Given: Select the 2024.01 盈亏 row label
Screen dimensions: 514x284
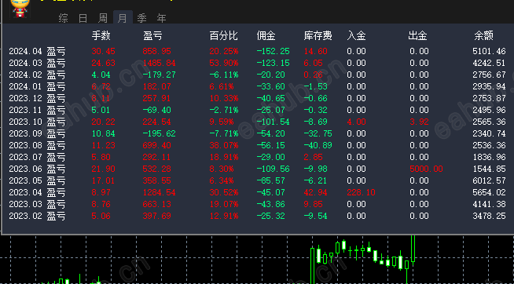Looking at the screenshot, I should 37,87.
